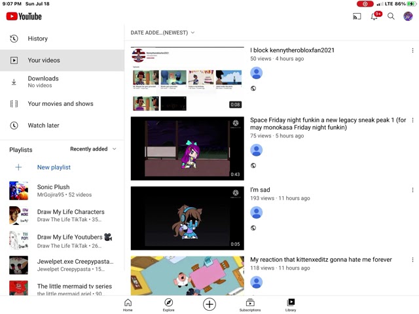419x314 pixels.
Task: Open Downloads in the sidebar
Action: (x=62, y=82)
